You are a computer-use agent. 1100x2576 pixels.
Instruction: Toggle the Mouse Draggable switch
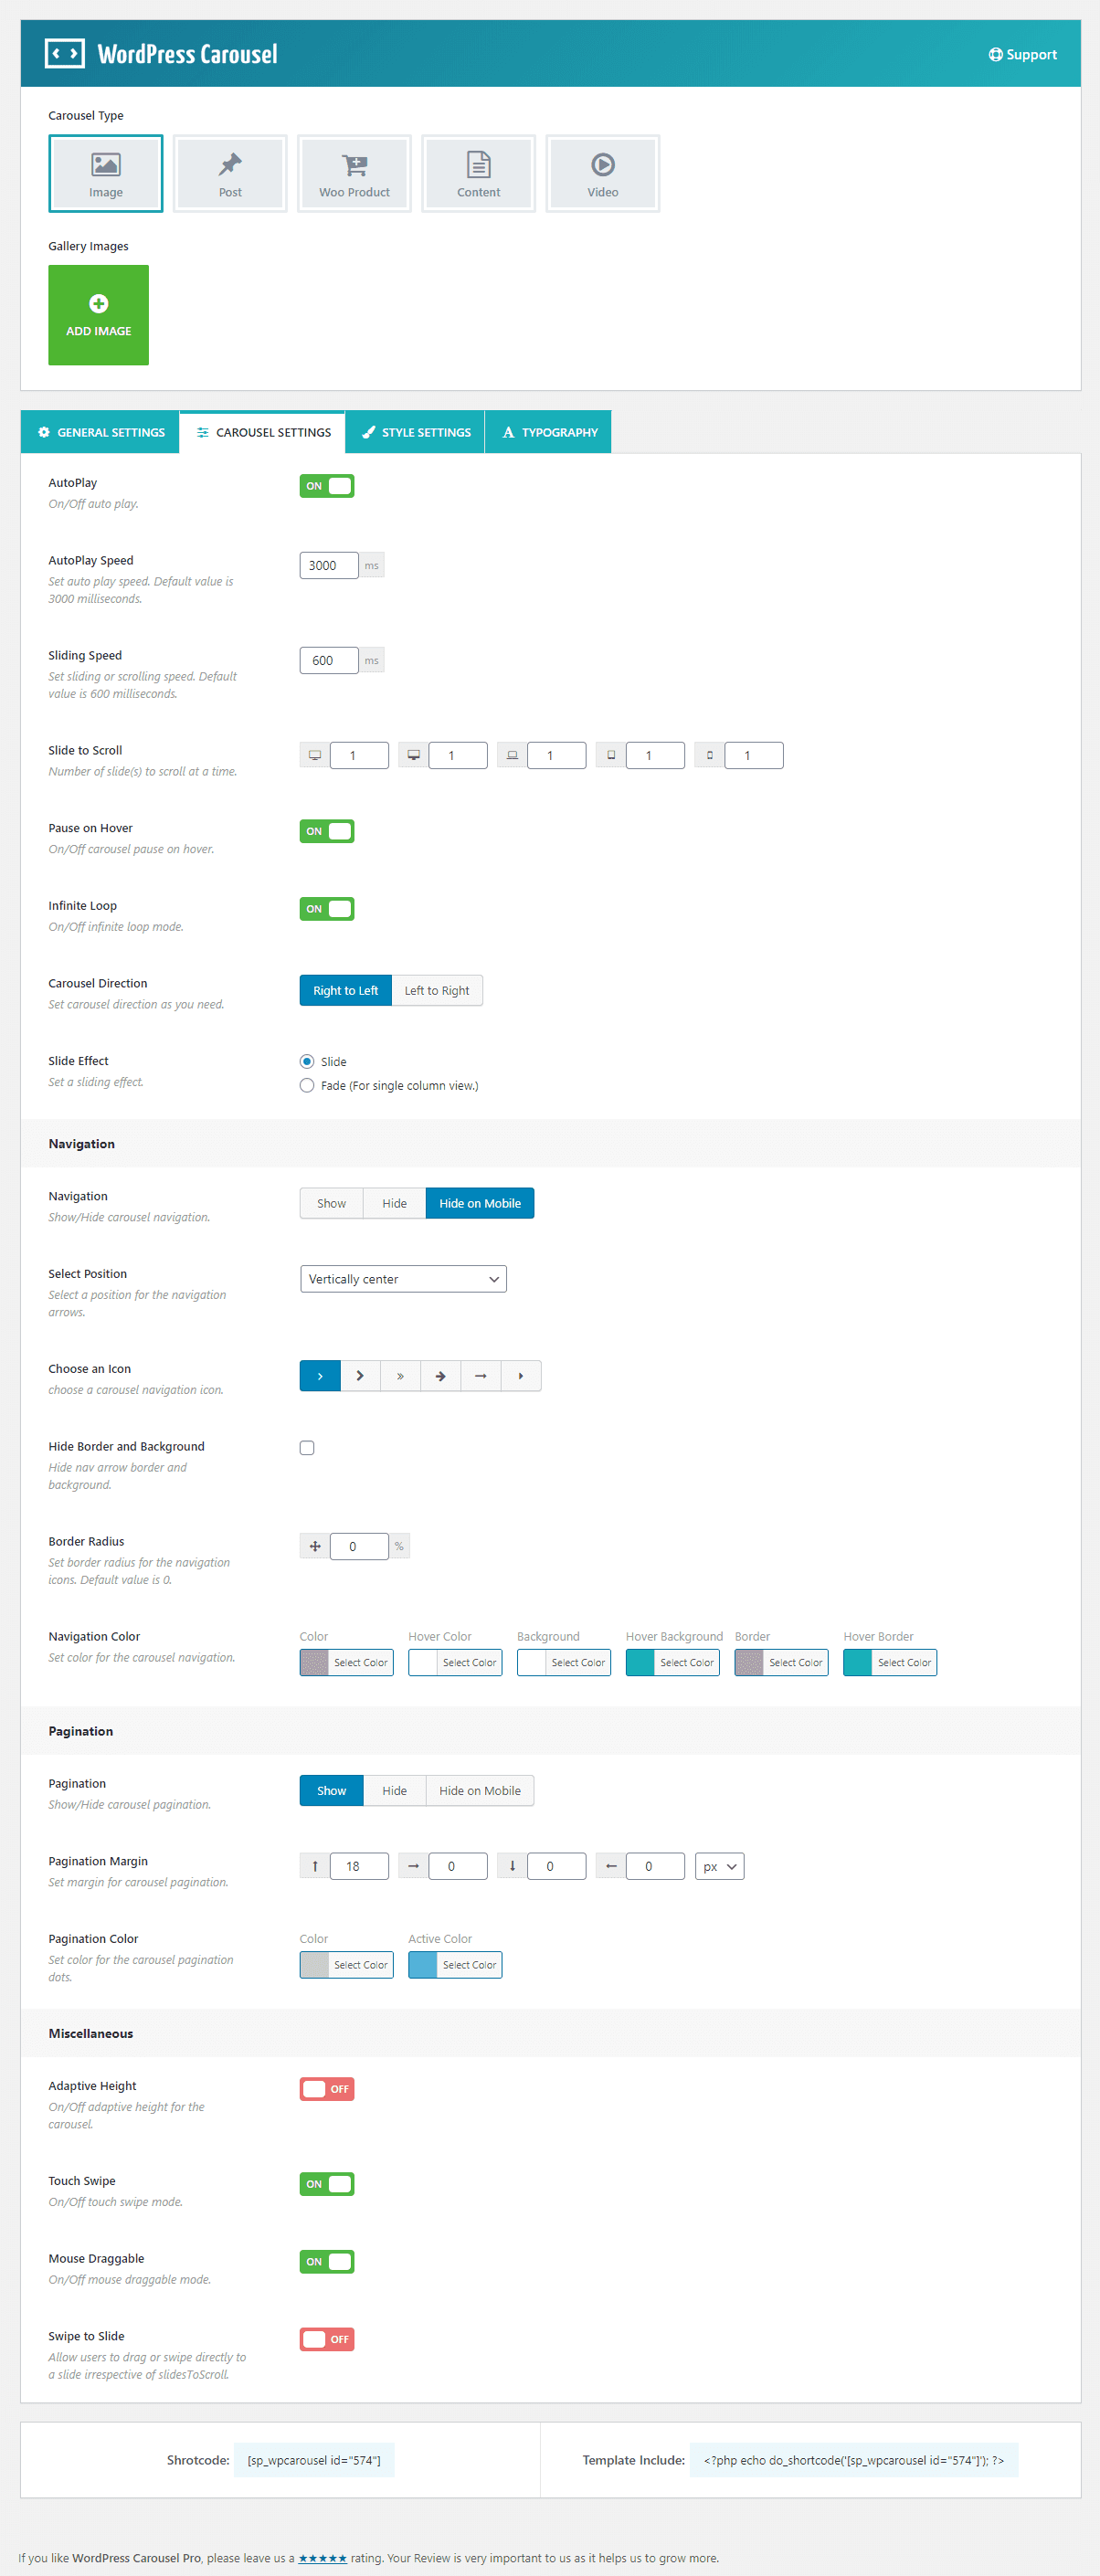(327, 2262)
